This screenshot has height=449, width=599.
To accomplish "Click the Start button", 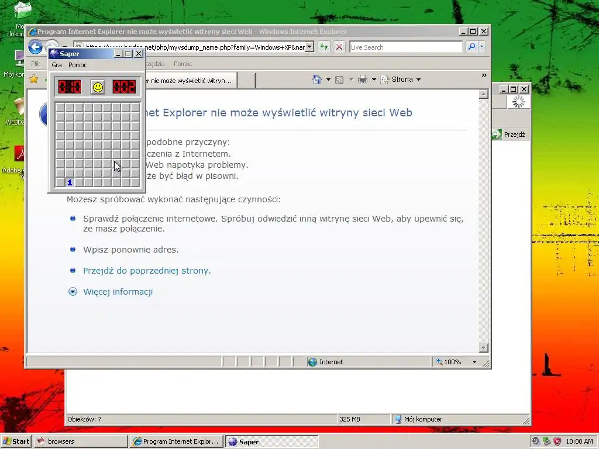I will [16, 441].
